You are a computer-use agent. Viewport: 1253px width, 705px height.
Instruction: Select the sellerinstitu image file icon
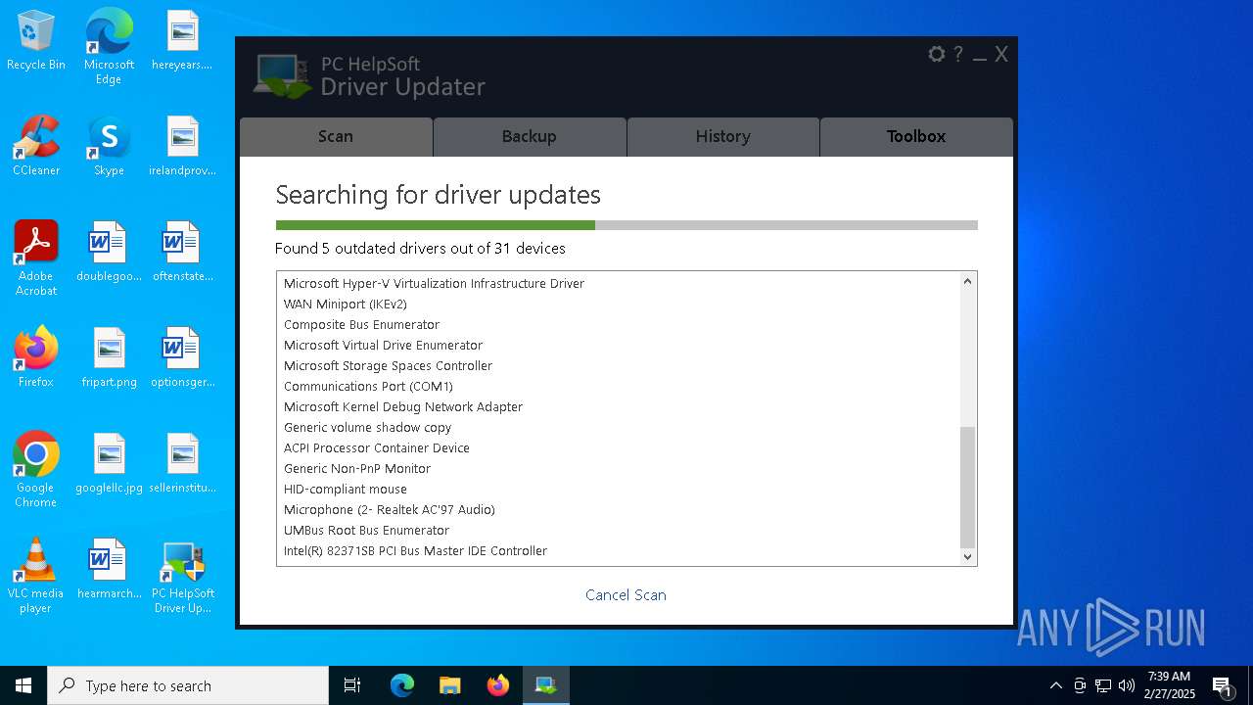pos(182,464)
